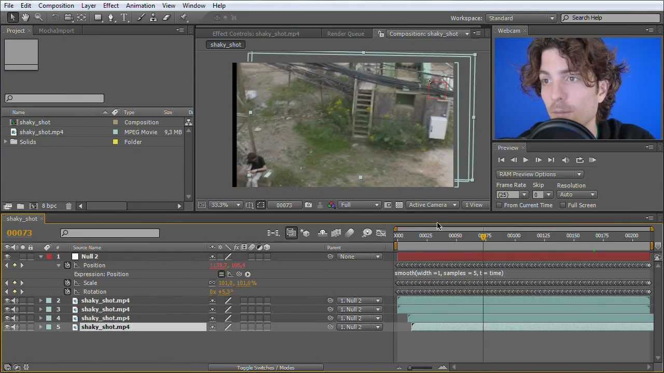Select the Unified Camera tool
664x373 pixels.
click(68, 18)
